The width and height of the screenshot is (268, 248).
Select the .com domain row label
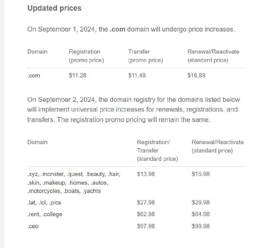(33, 75)
